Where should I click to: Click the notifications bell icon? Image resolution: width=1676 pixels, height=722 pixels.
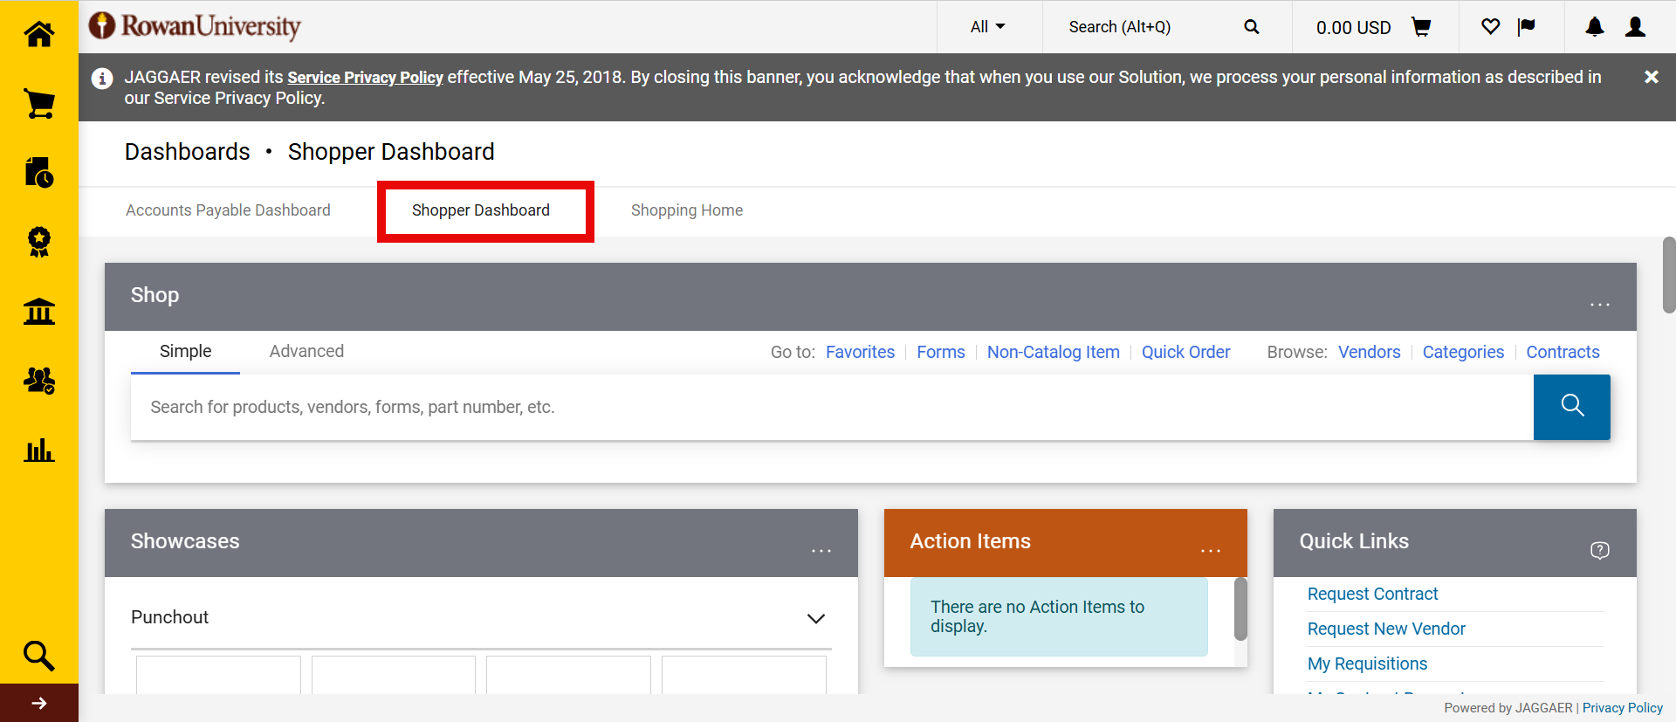tap(1594, 27)
